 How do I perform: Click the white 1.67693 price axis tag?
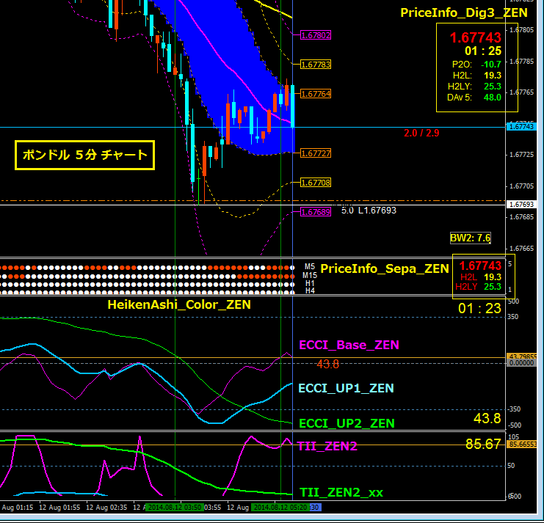click(x=521, y=204)
